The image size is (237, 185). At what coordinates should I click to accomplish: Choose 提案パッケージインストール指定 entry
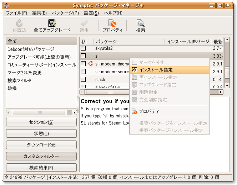coord(170,130)
